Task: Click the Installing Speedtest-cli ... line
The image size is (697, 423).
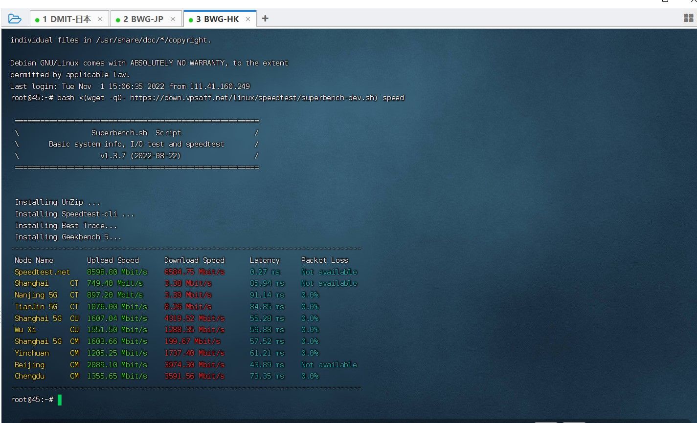Action: tap(74, 214)
